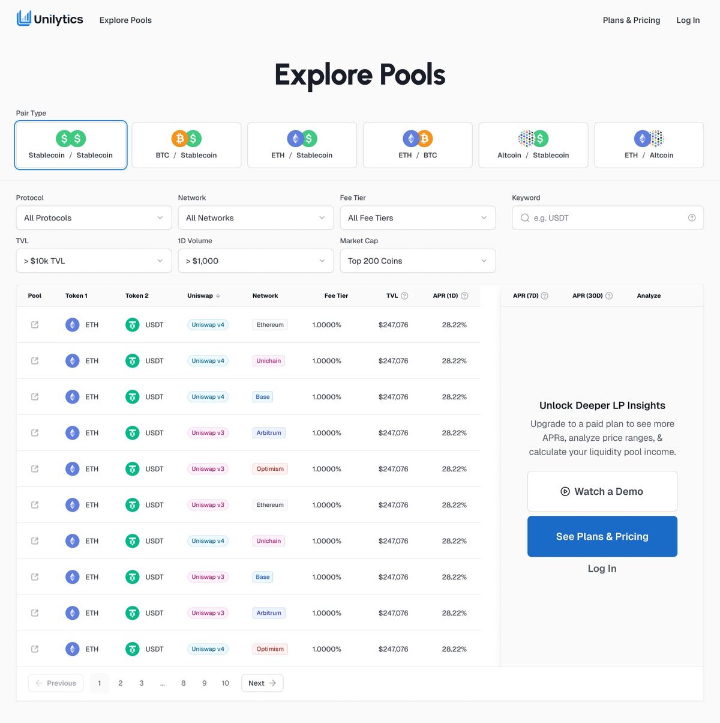Open external link icon in first Optimism row
720x723 pixels.
(x=35, y=469)
